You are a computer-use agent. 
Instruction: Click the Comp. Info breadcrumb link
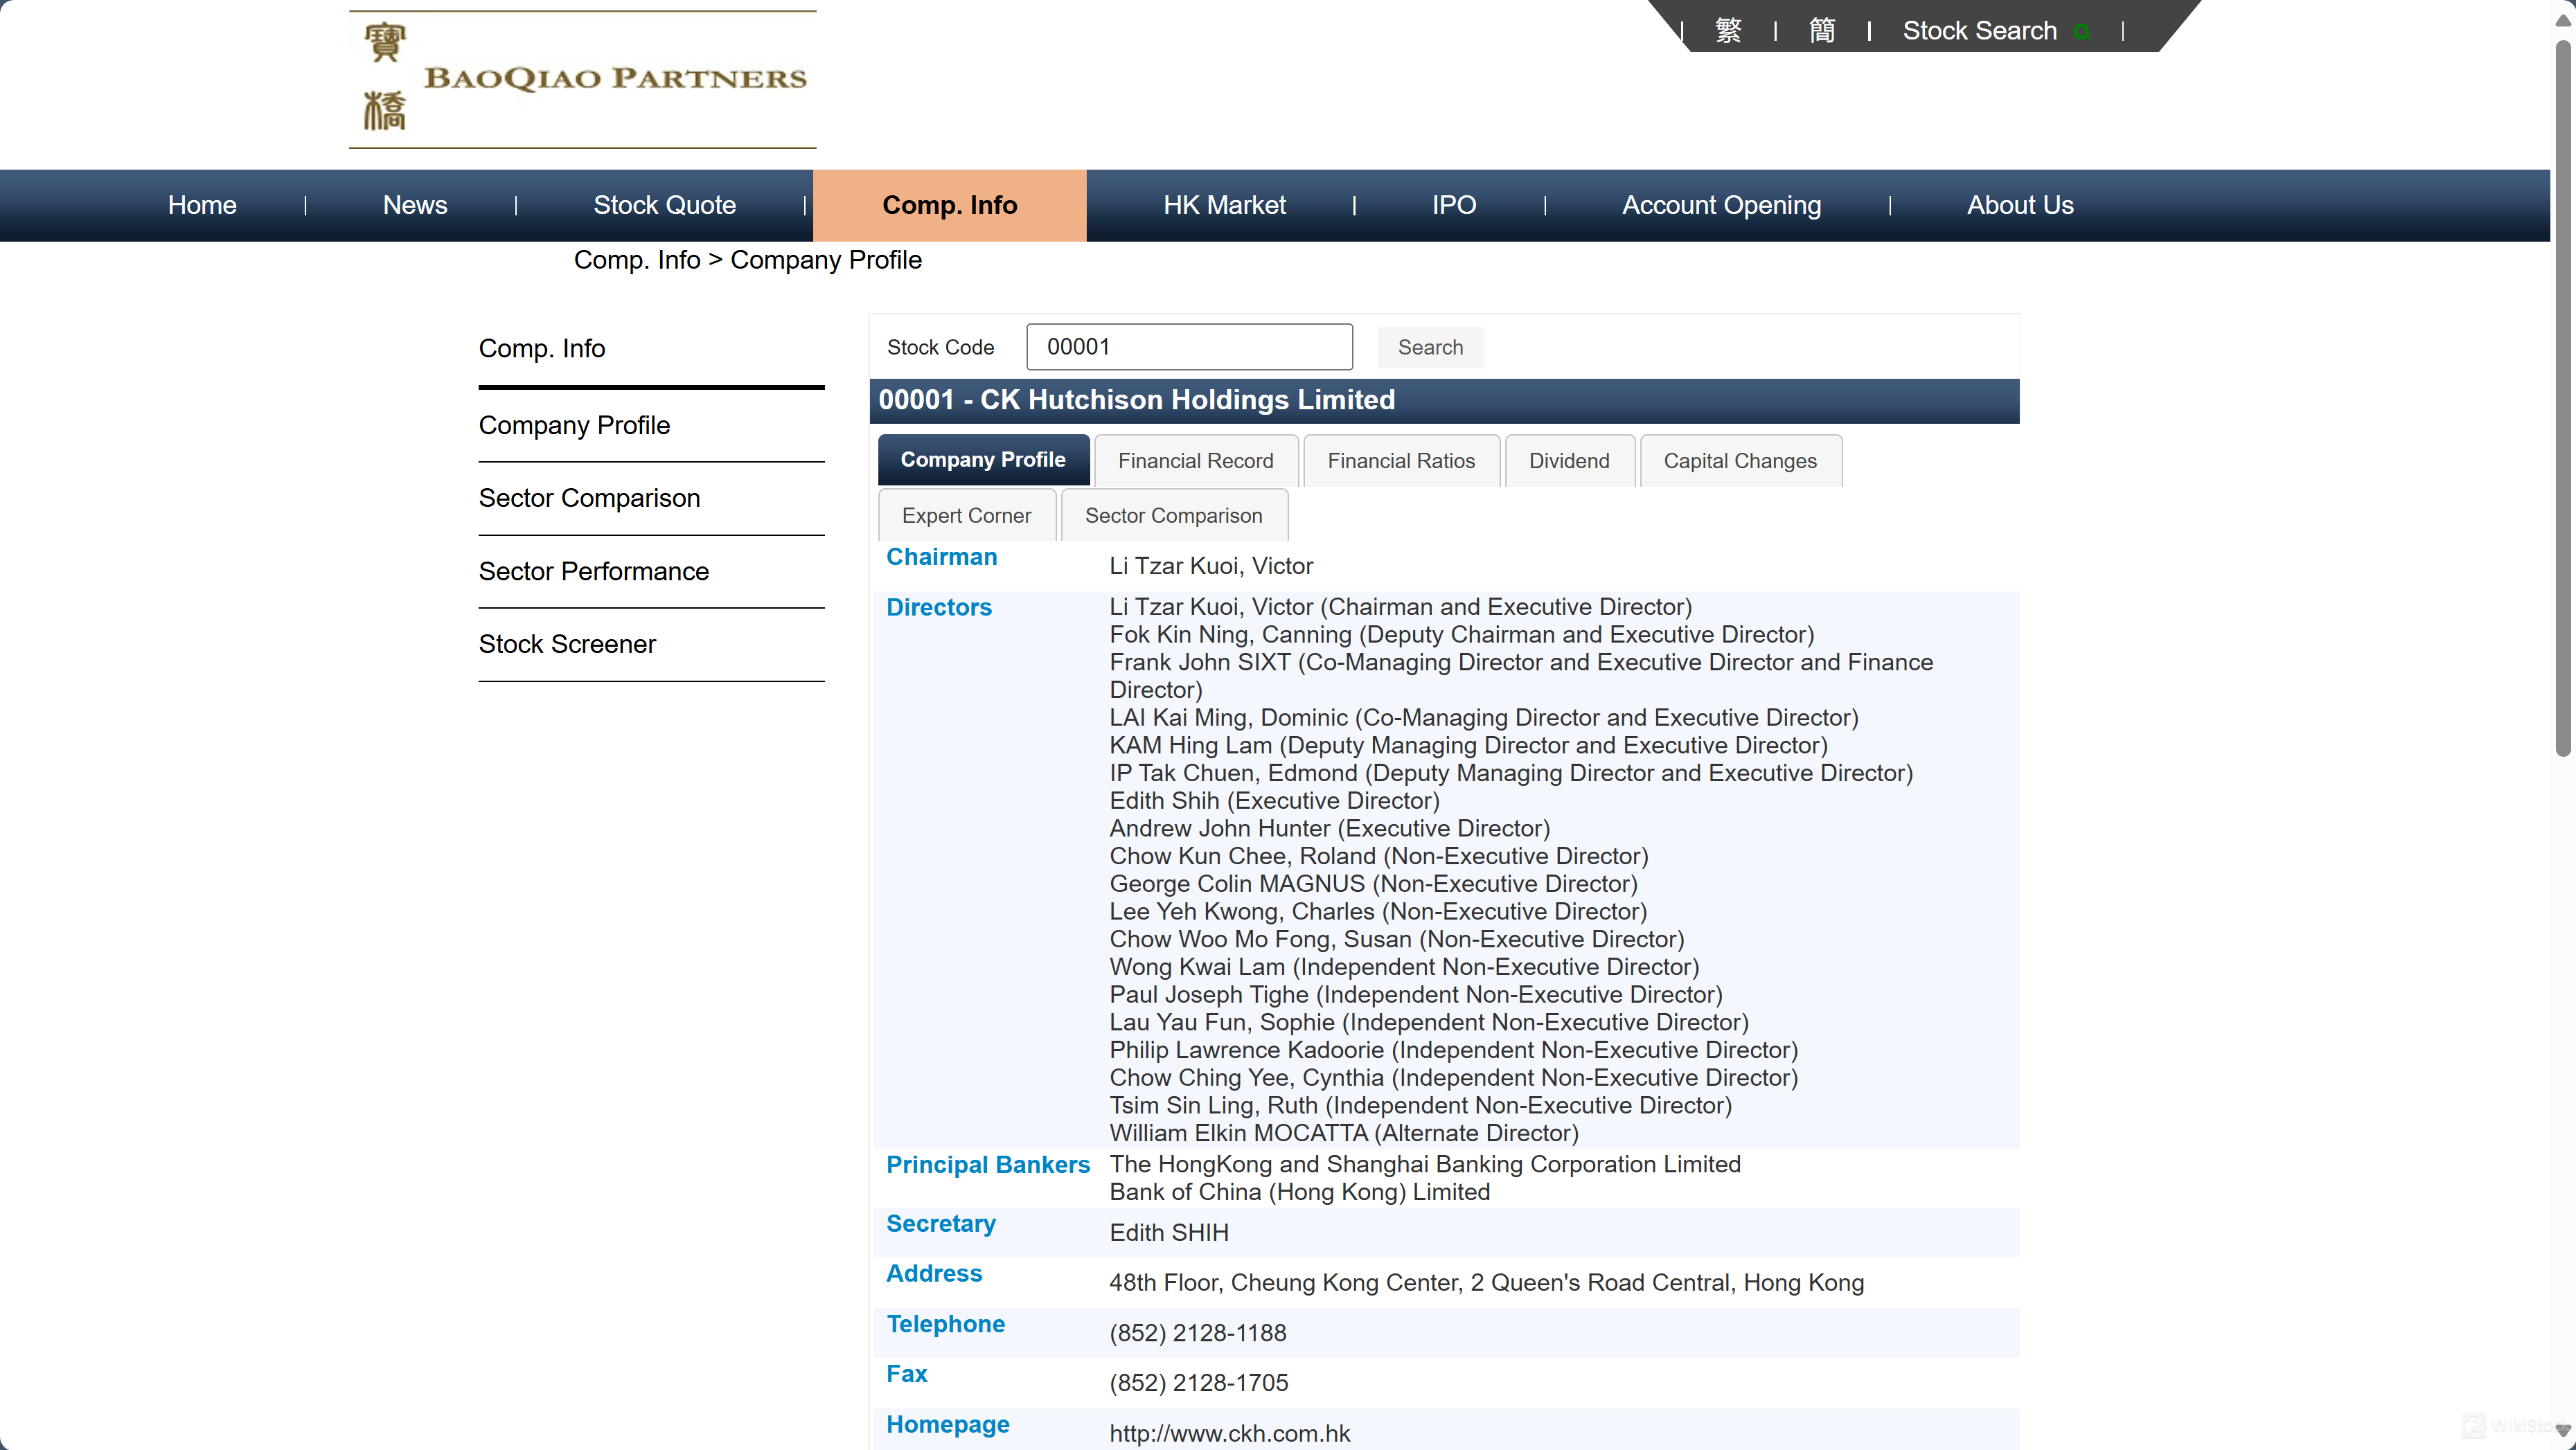637,260
